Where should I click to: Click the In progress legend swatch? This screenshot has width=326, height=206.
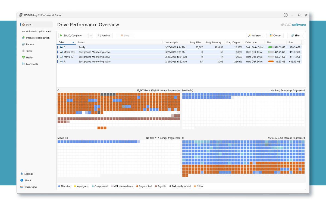tap(75, 186)
